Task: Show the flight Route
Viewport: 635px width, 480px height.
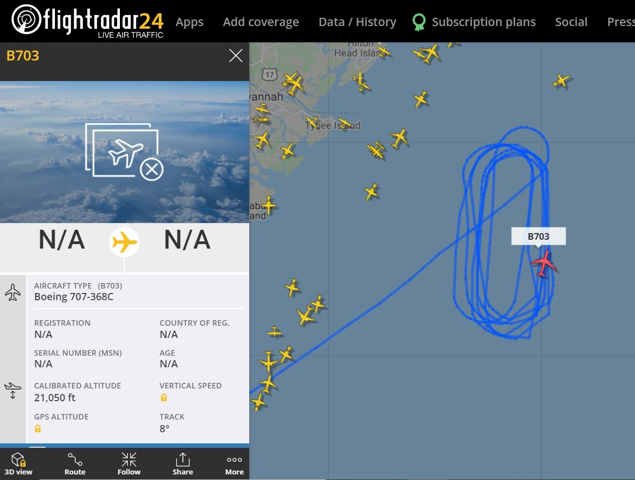Action: [75, 464]
